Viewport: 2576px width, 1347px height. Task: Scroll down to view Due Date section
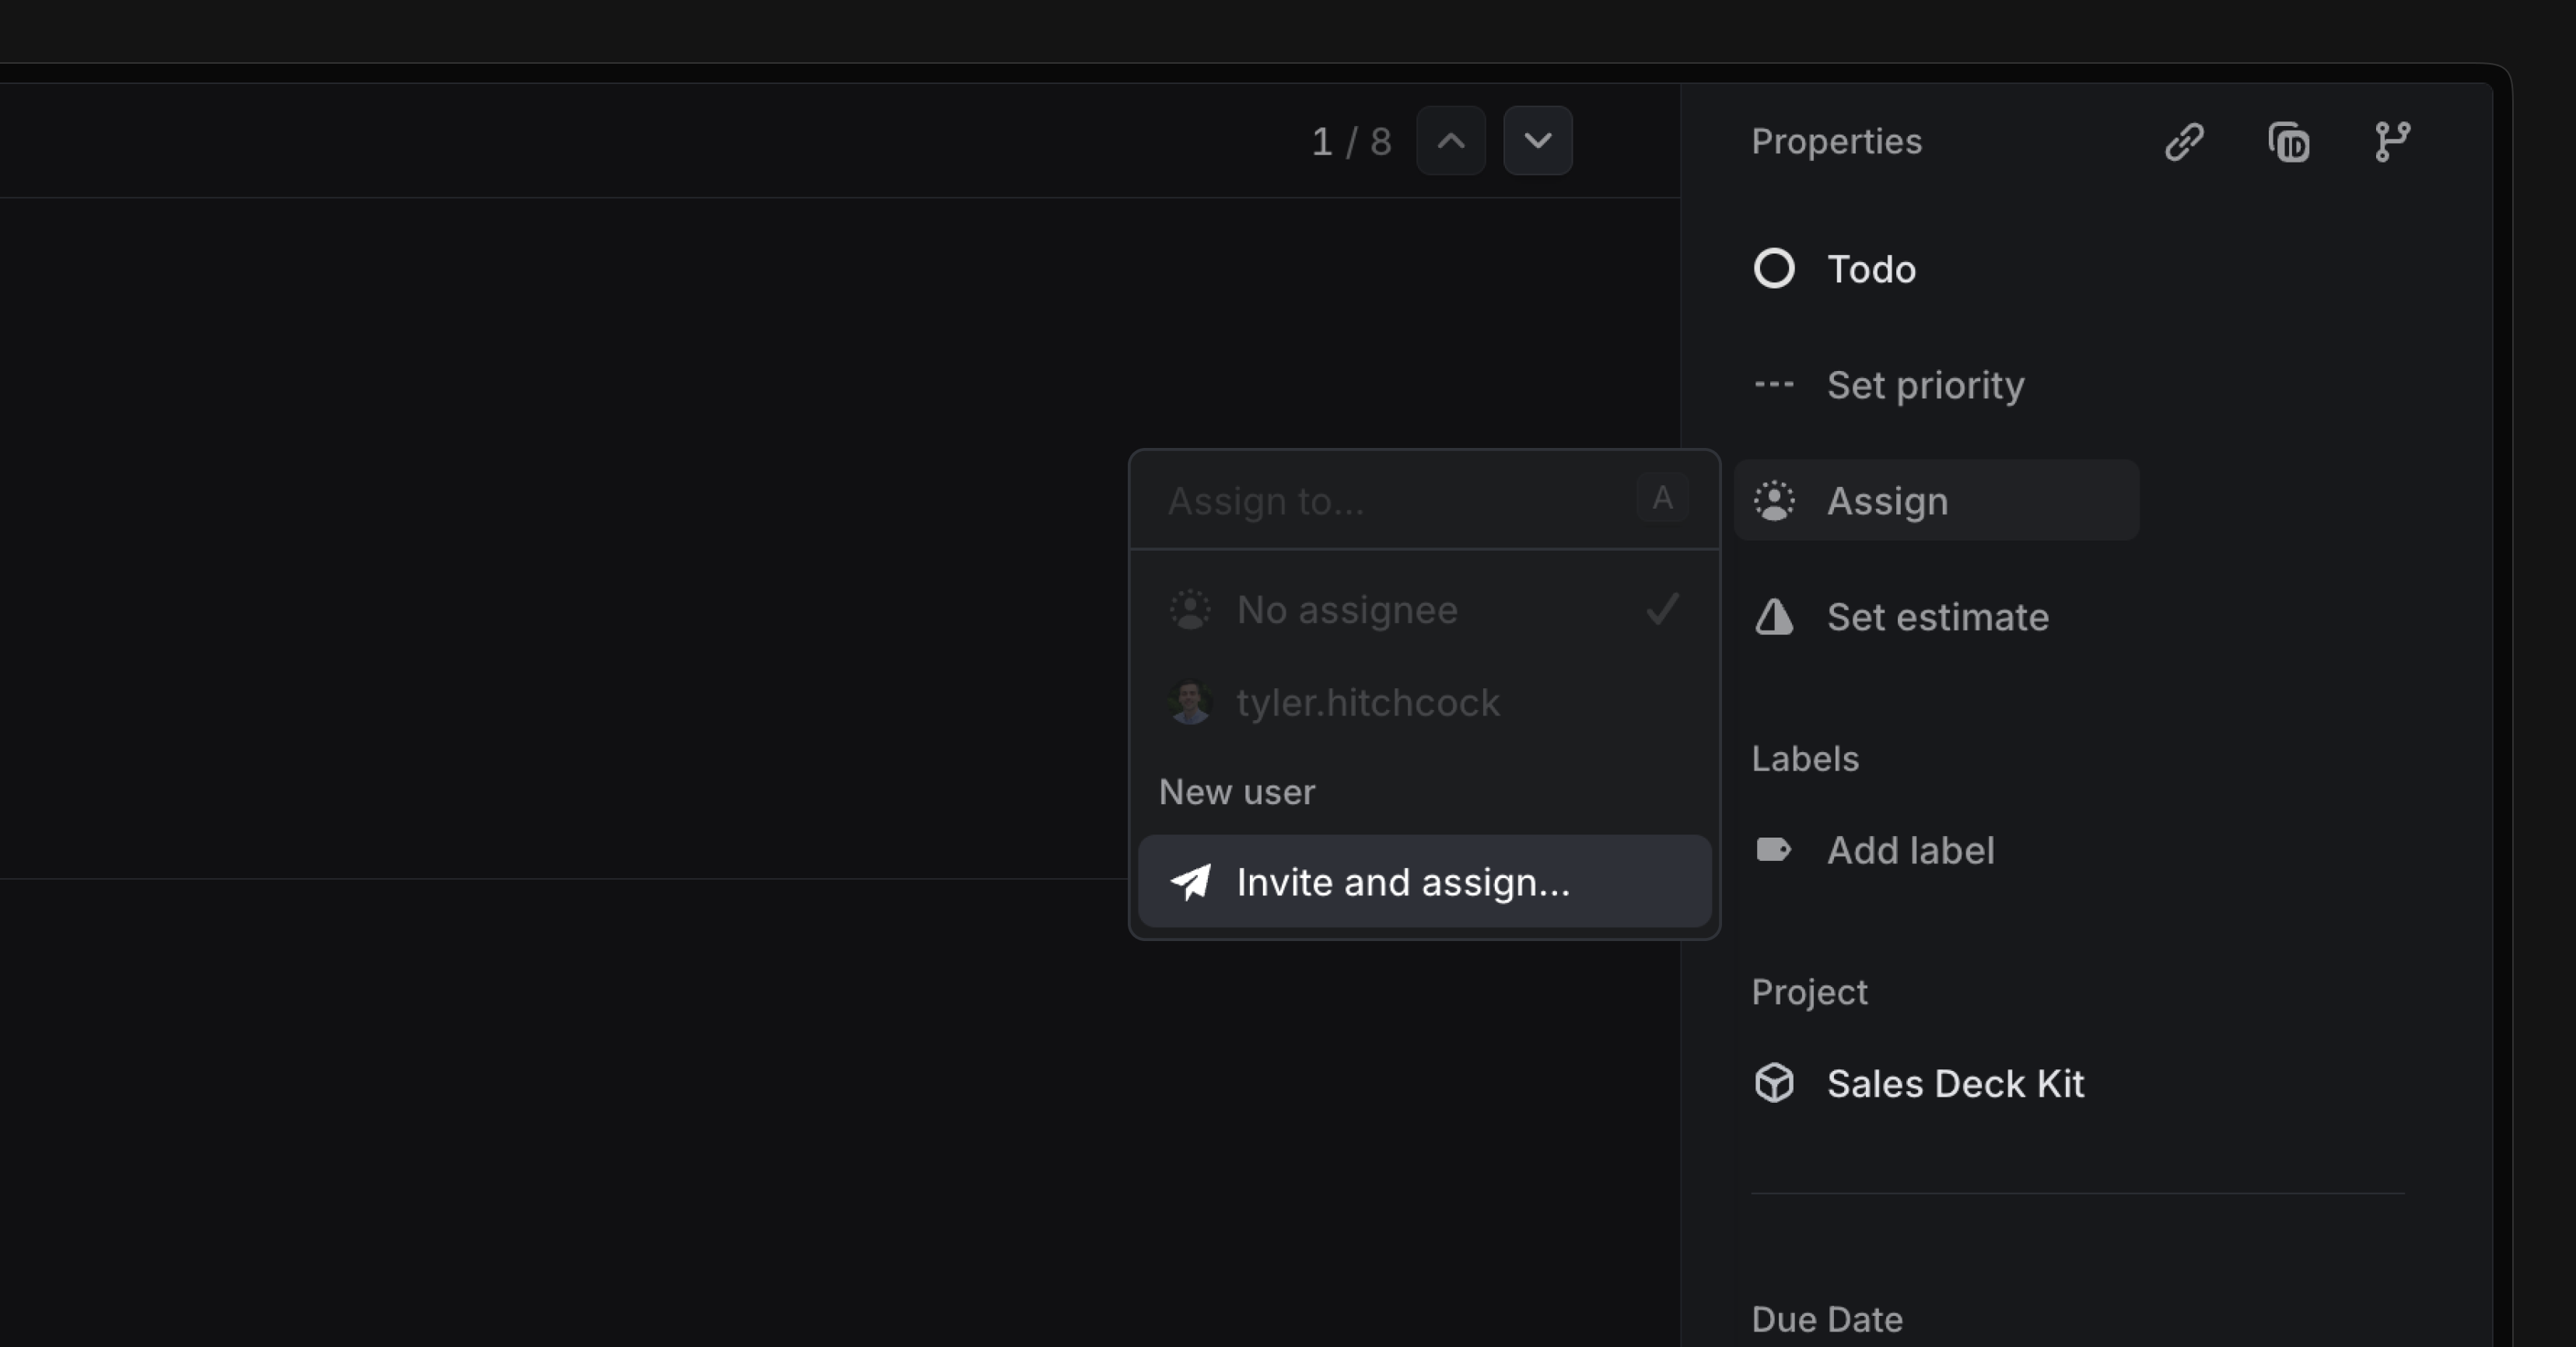pyautogui.click(x=1828, y=1318)
